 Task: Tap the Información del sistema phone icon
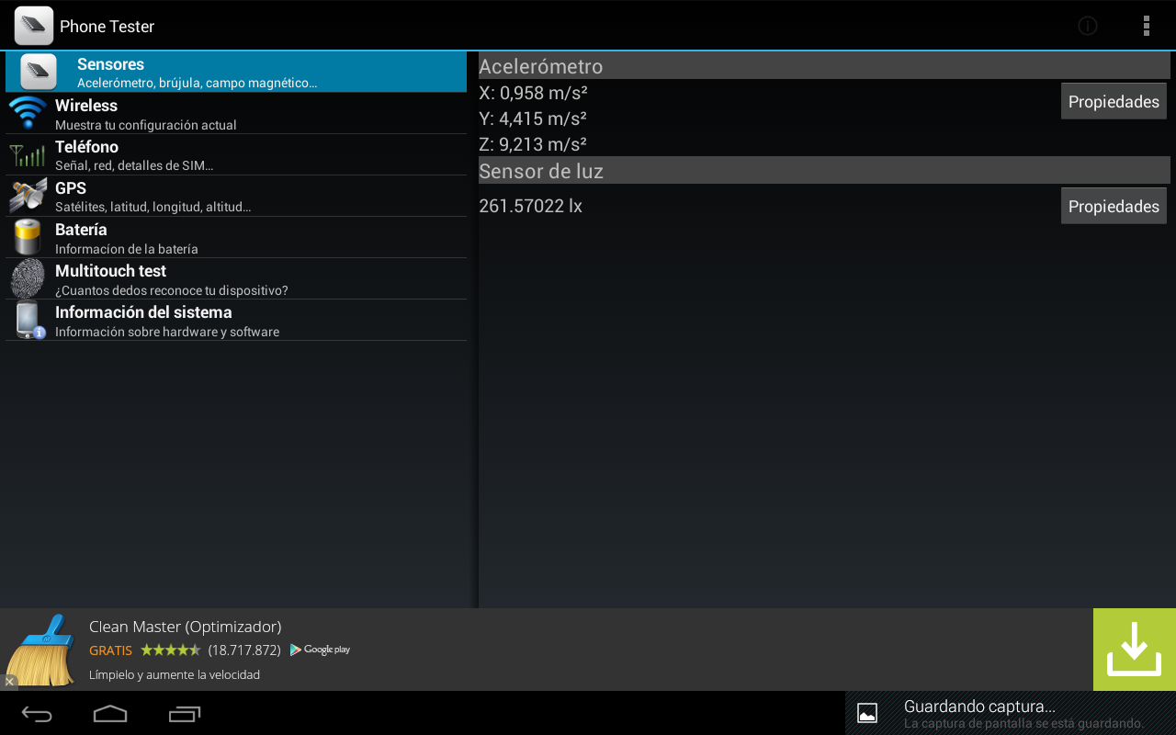click(28, 320)
